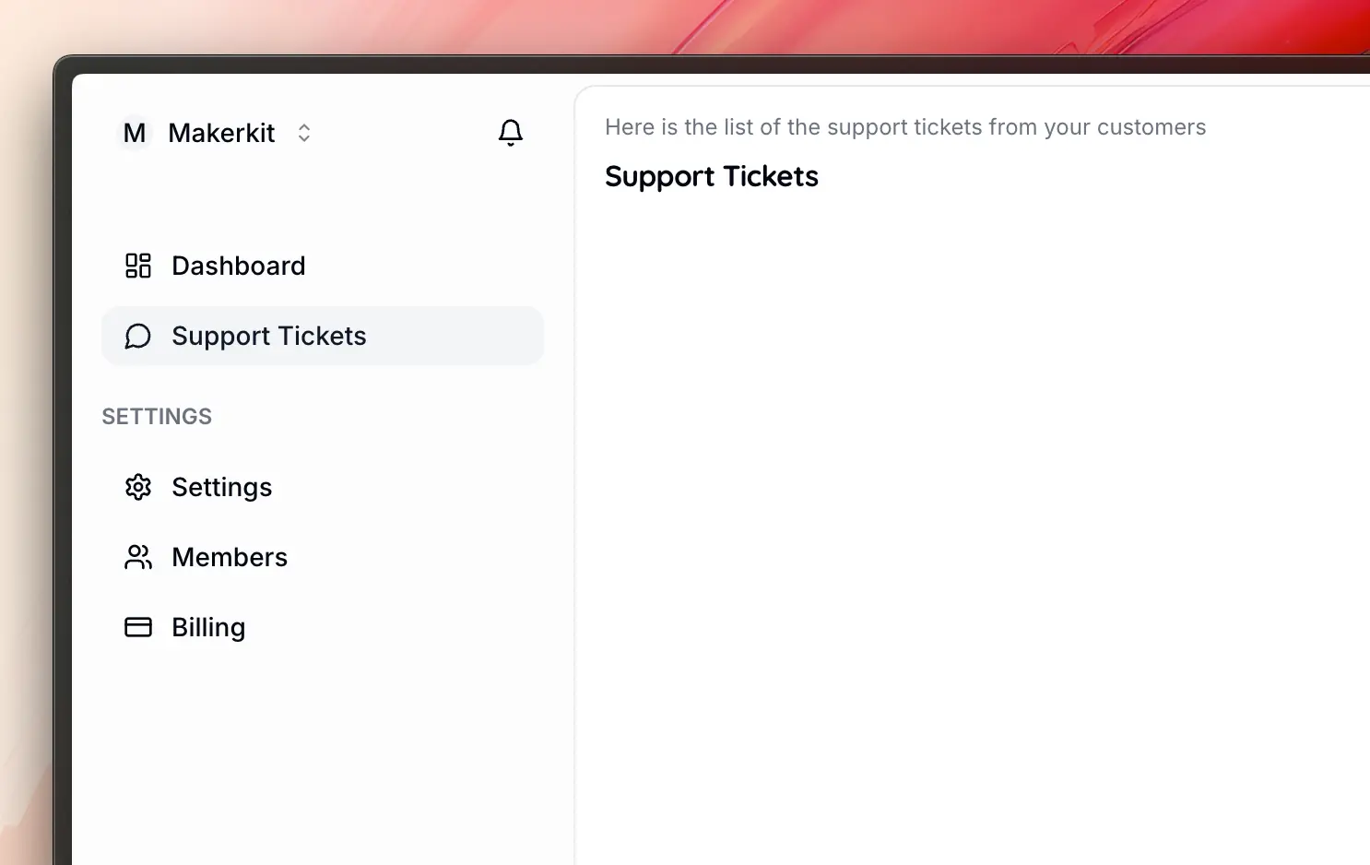
Task: Click the bold Support Tickets page heading
Action: (x=711, y=176)
